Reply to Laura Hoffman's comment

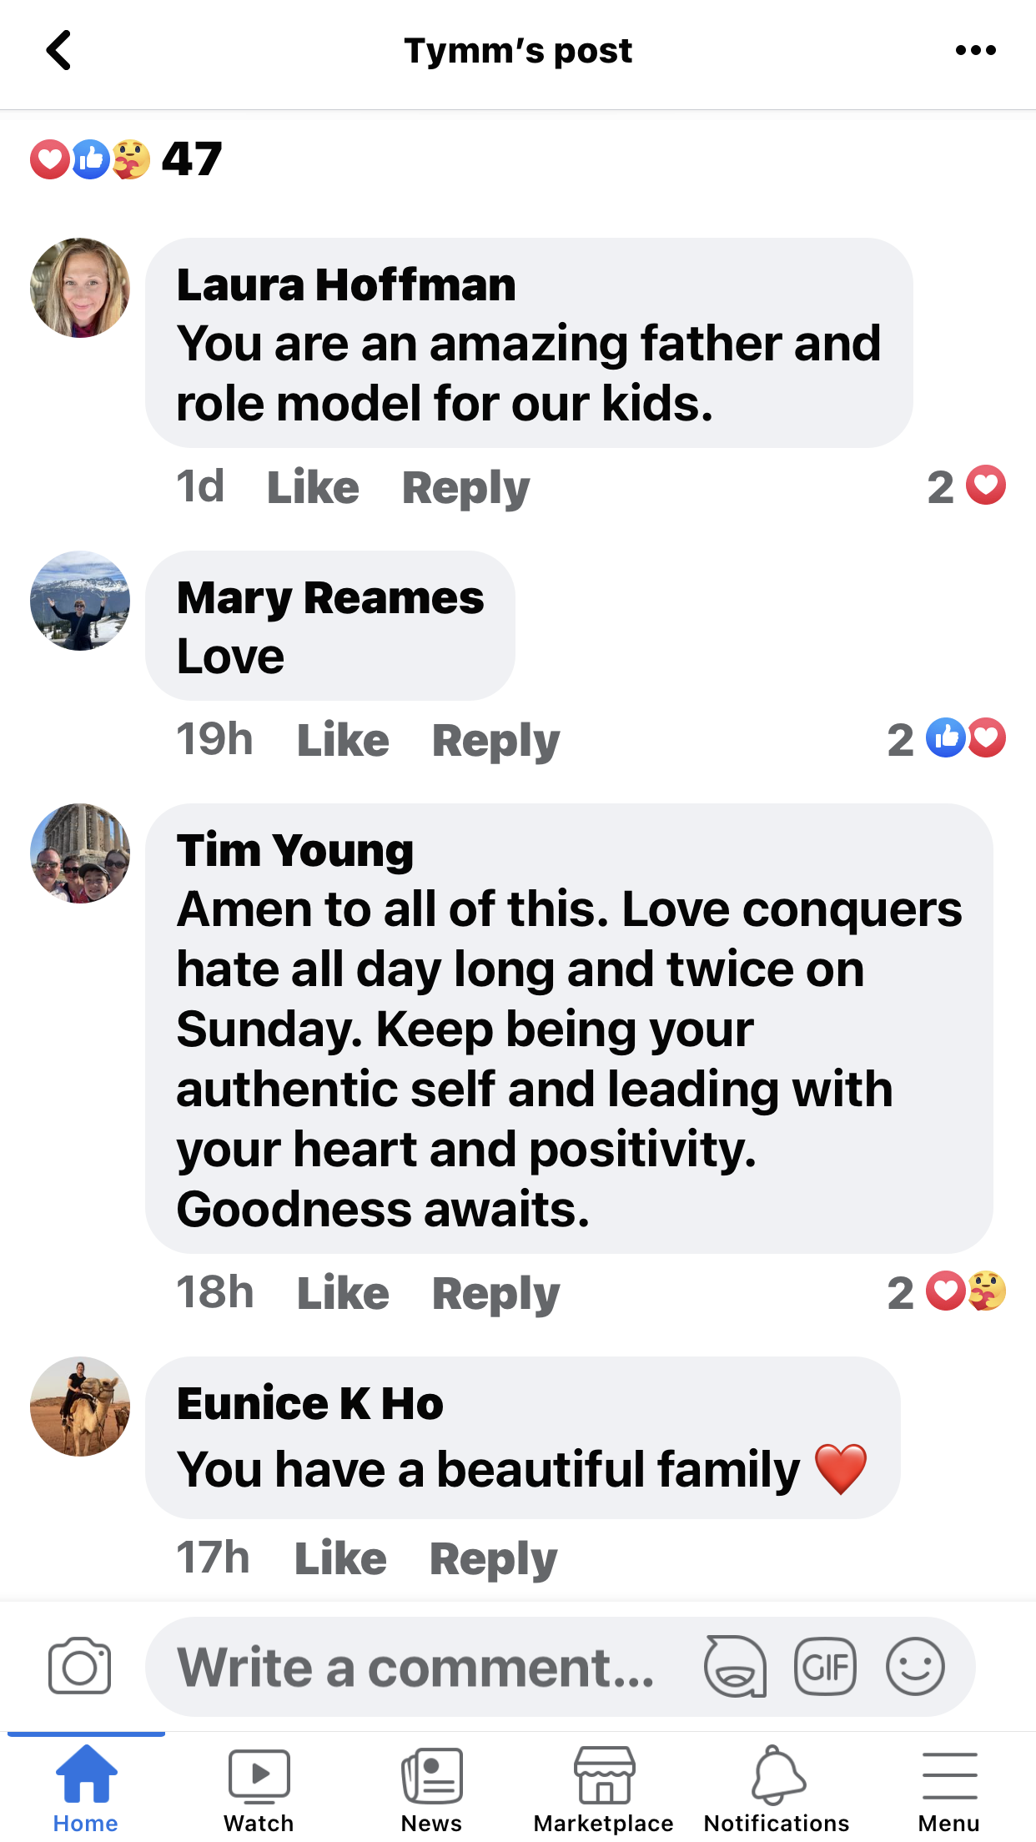465,487
